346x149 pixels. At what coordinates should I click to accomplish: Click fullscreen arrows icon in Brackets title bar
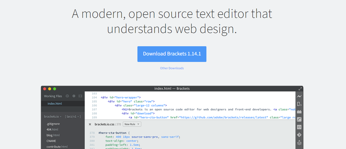(x=300, y=89)
